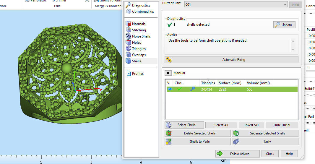Image resolution: width=315 pixels, height=164 pixels.
Task: Click the shells detected checkmark icon
Action: pyautogui.click(x=170, y=25)
